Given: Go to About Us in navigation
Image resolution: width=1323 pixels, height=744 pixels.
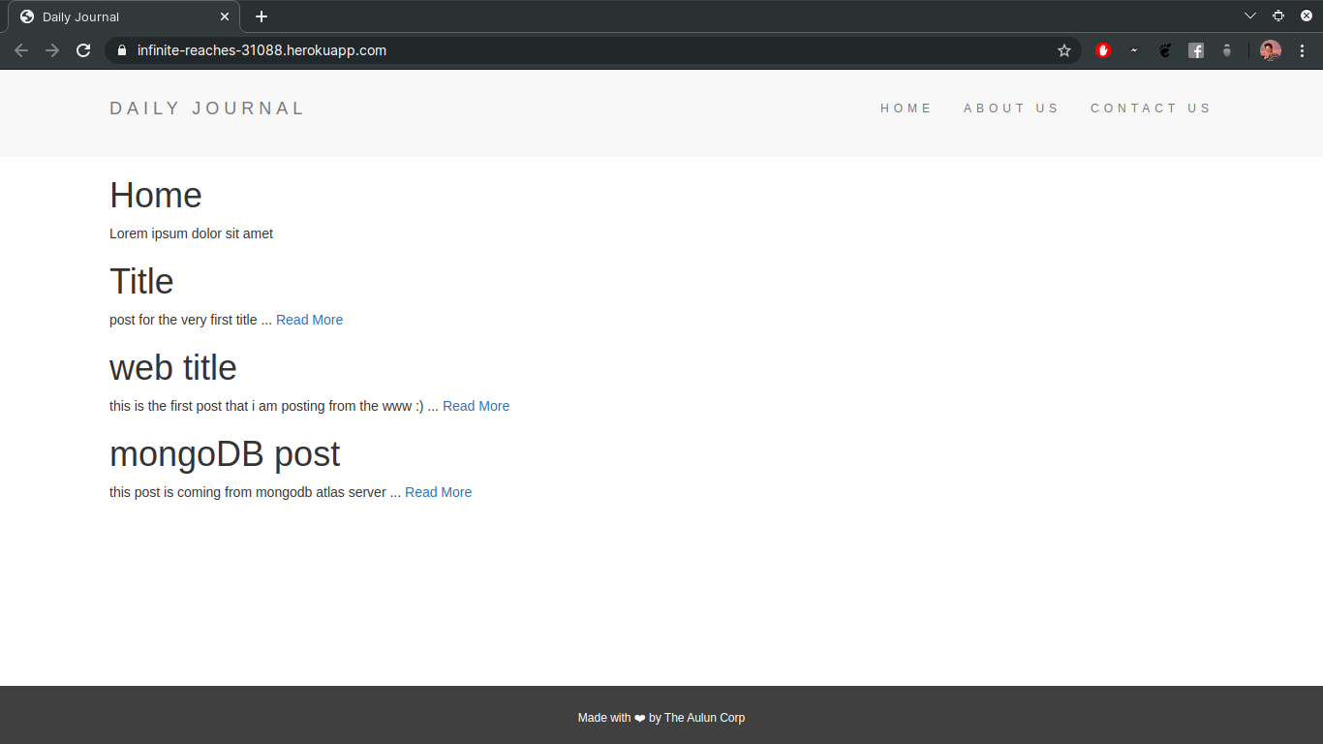Looking at the screenshot, I should (x=1011, y=108).
